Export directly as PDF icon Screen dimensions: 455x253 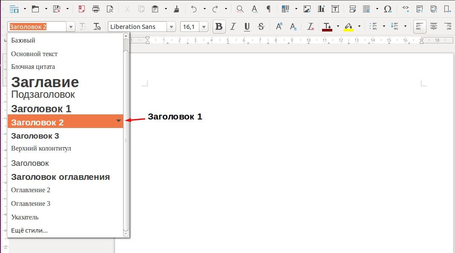(81, 9)
